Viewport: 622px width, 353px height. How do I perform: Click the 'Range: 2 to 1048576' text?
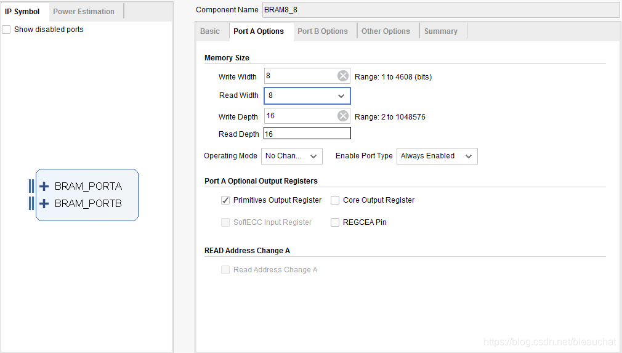(390, 117)
